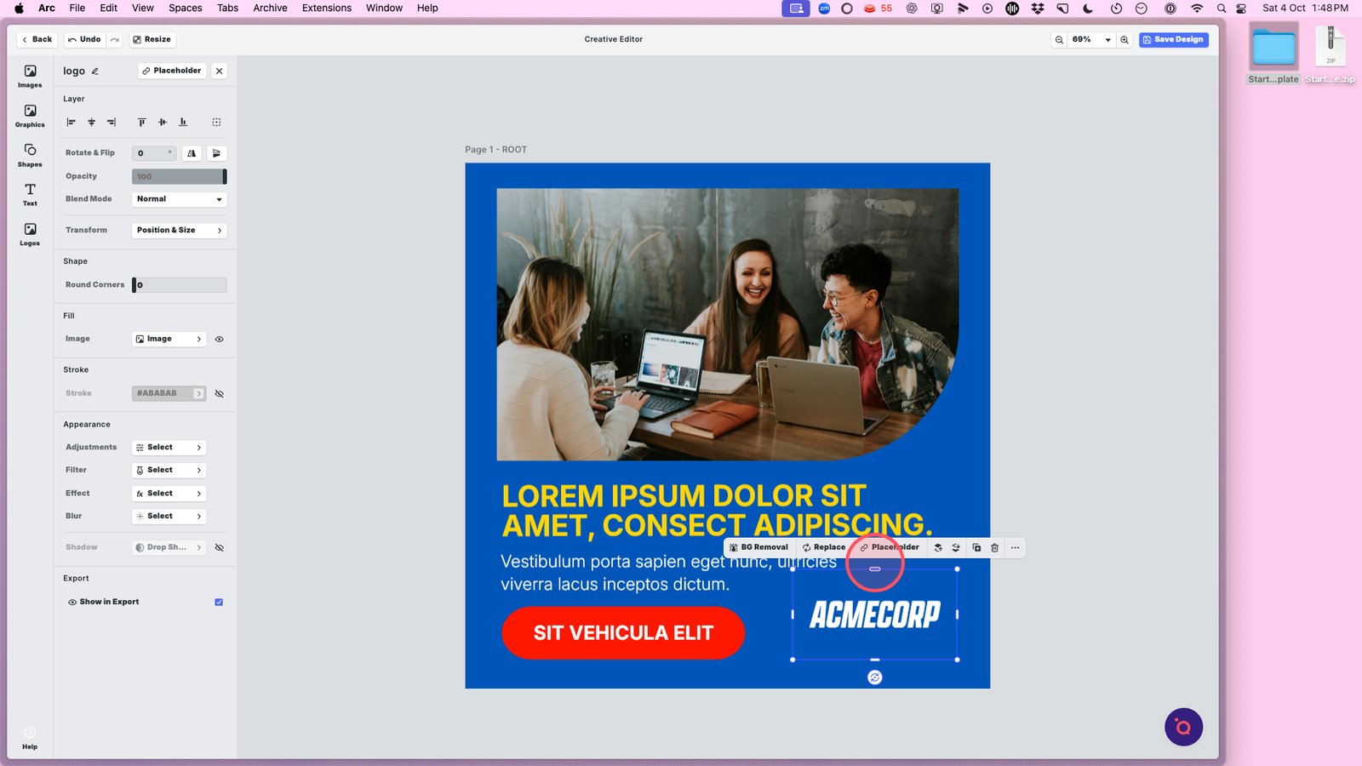Adjust the Opacity slider
1362x766 pixels.
point(180,177)
